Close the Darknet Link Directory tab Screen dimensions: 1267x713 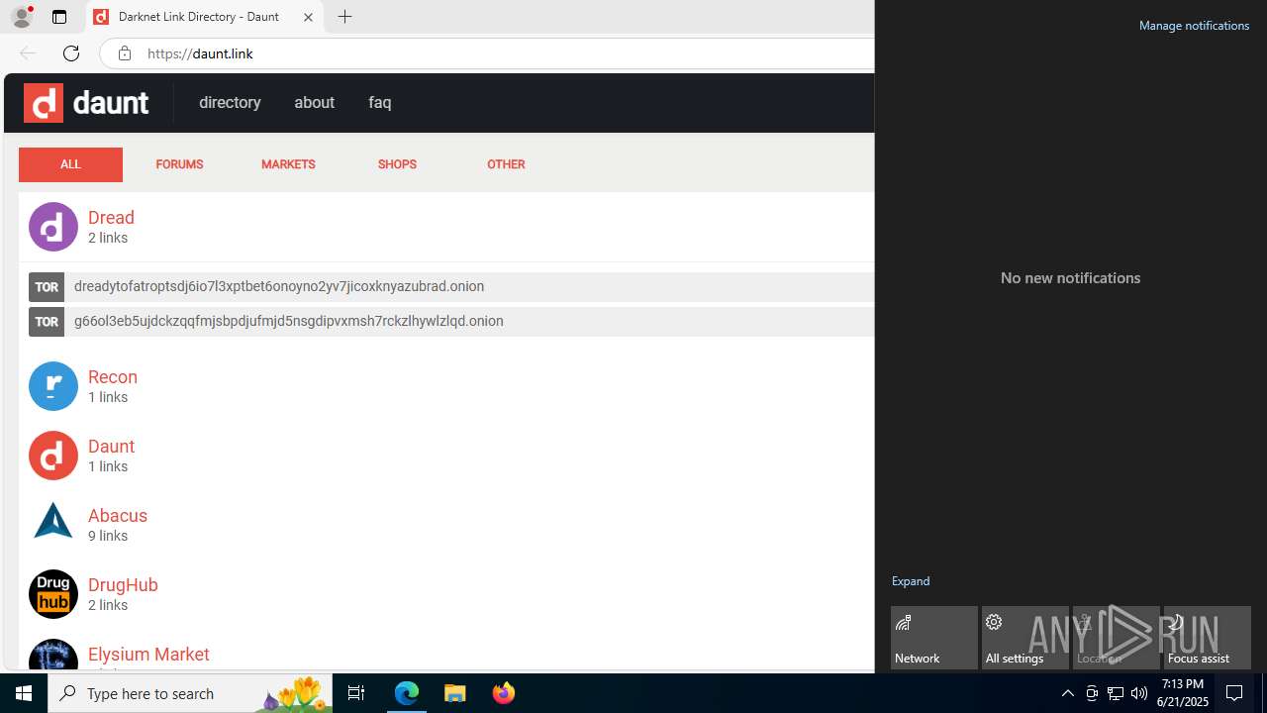[x=308, y=17]
